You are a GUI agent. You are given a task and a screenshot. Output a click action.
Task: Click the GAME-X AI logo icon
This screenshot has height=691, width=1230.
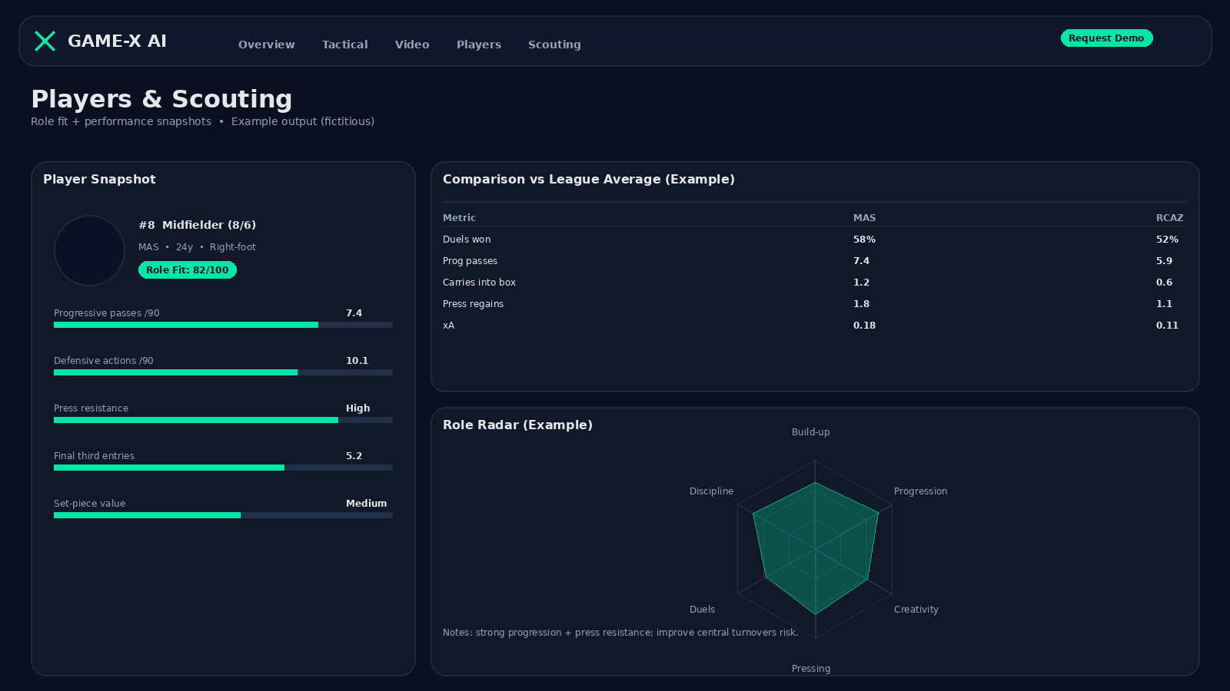(45, 41)
